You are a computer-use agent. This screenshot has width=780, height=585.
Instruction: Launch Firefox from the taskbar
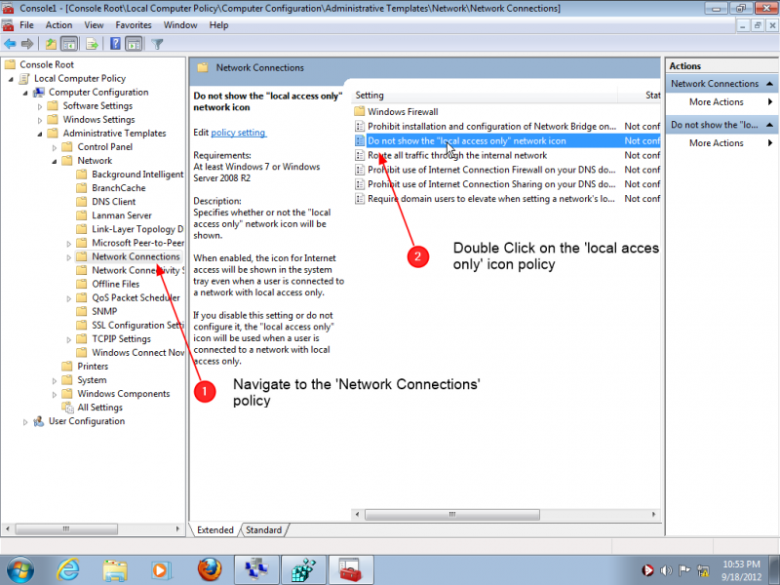click(x=210, y=569)
